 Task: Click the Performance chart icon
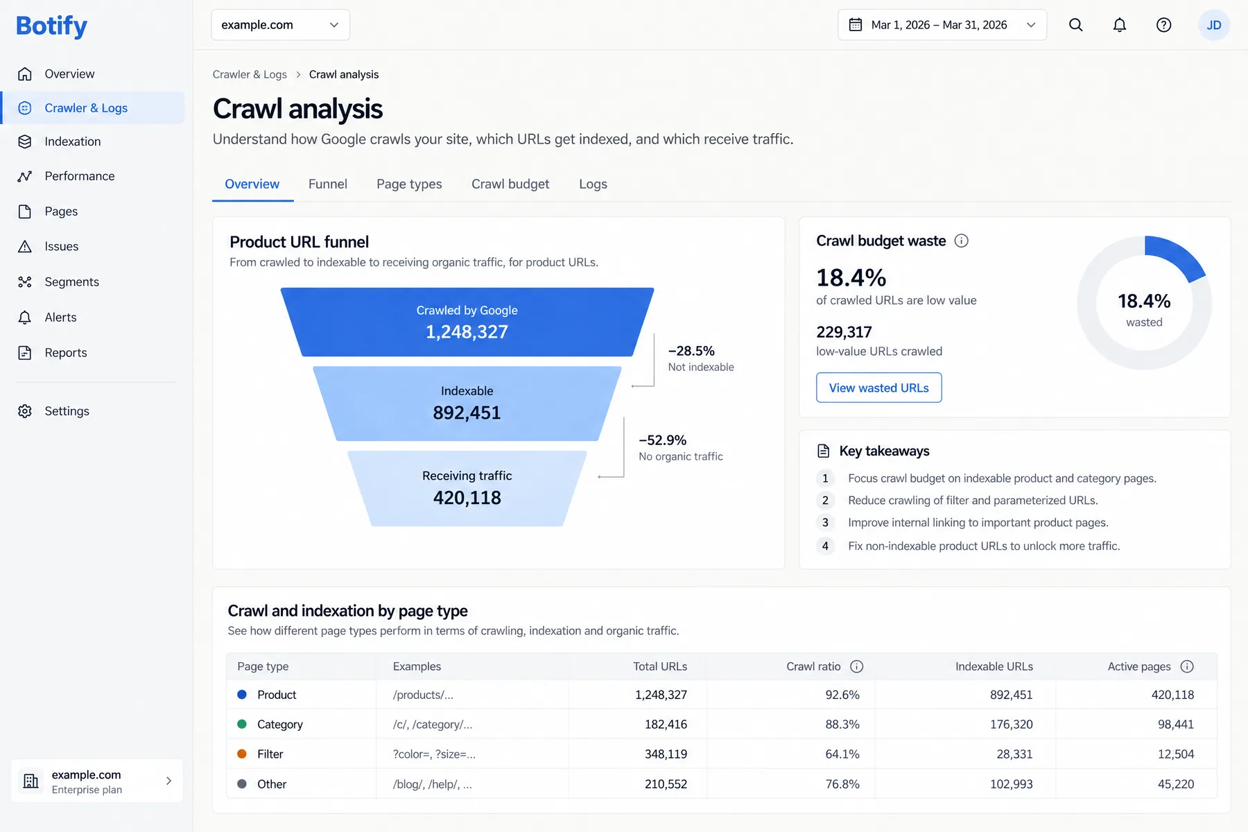tap(25, 176)
